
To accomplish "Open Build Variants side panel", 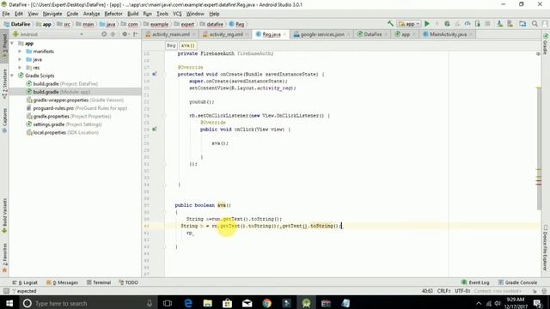I will [4, 215].
